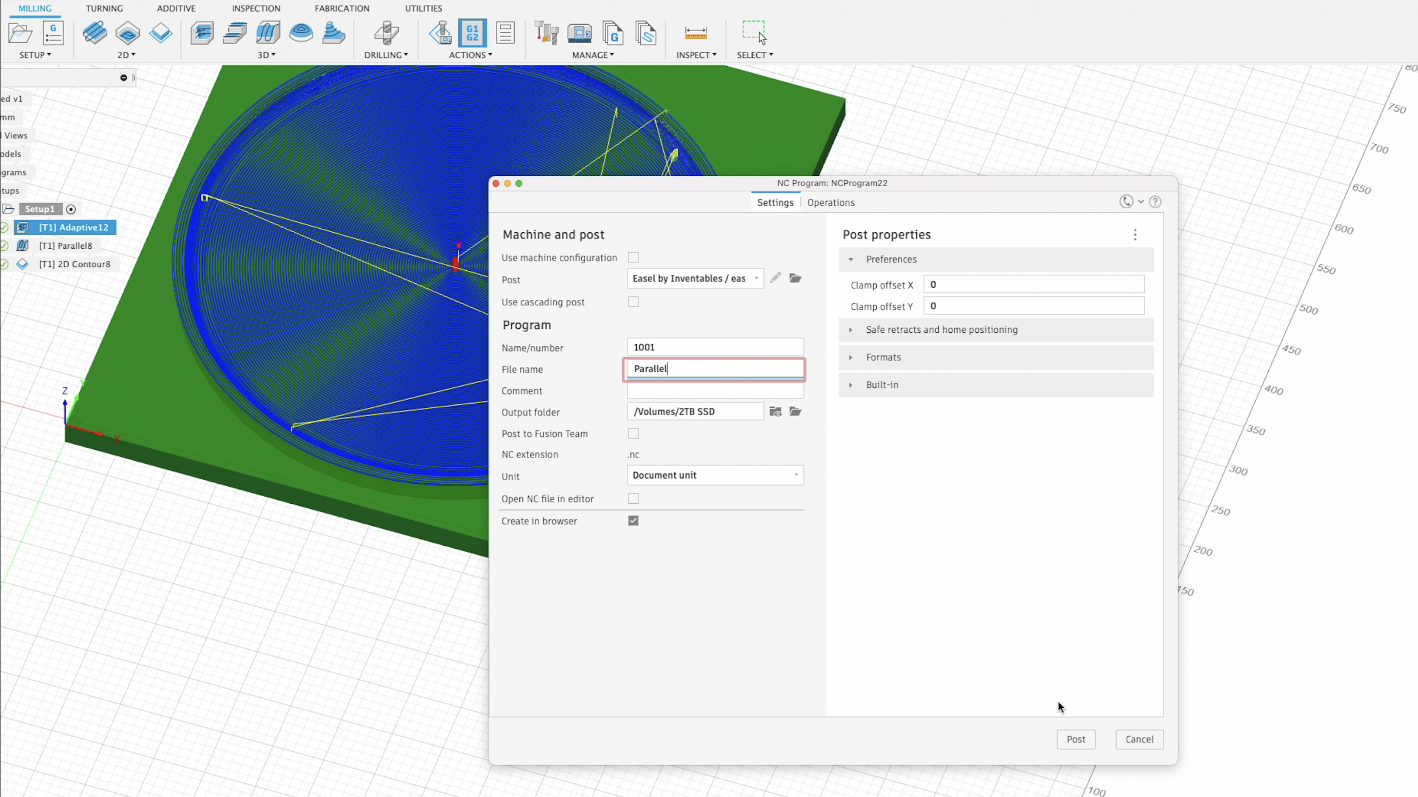
Task: Click the Comment input field
Action: coord(715,391)
